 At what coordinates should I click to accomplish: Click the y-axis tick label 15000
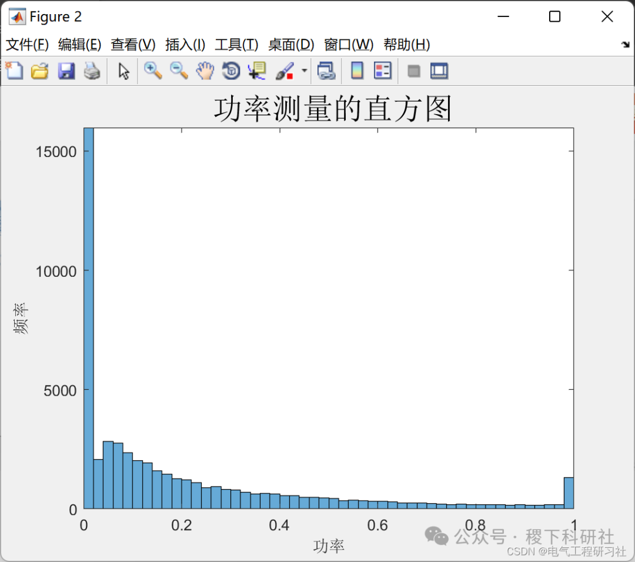[56, 152]
